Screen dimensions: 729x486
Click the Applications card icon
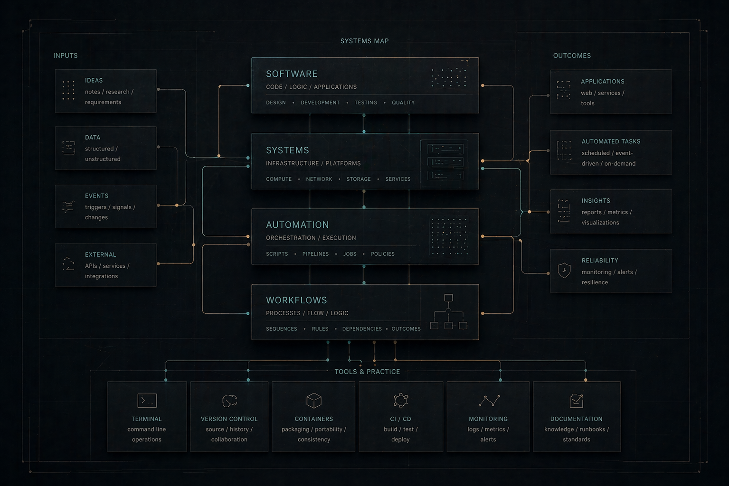(564, 90)
